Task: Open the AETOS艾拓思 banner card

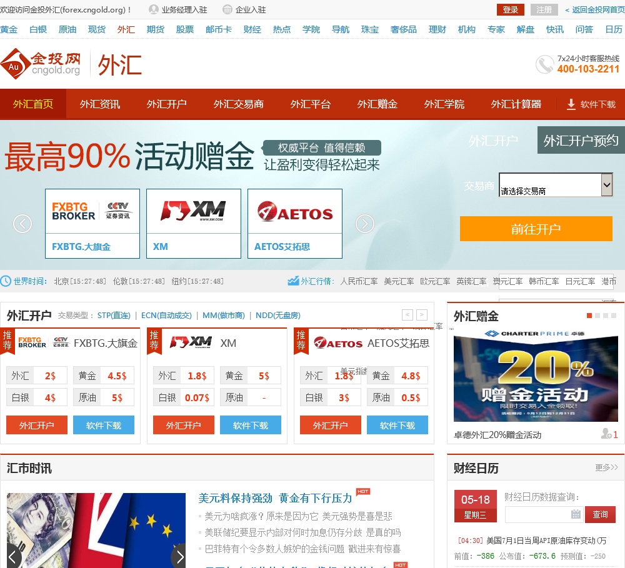Action: [x=295, y=224]
